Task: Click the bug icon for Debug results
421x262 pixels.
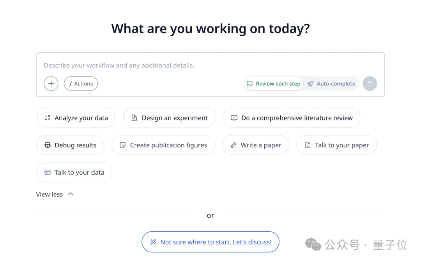Action: [48, 145]
